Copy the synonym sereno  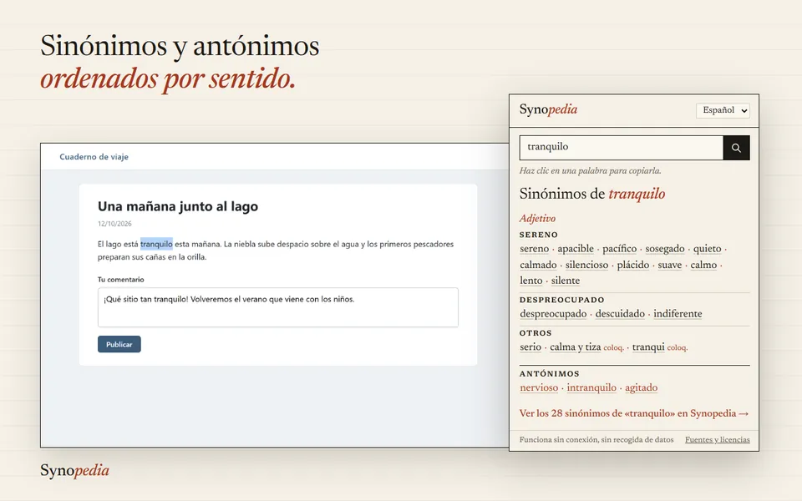coord(535,249)
